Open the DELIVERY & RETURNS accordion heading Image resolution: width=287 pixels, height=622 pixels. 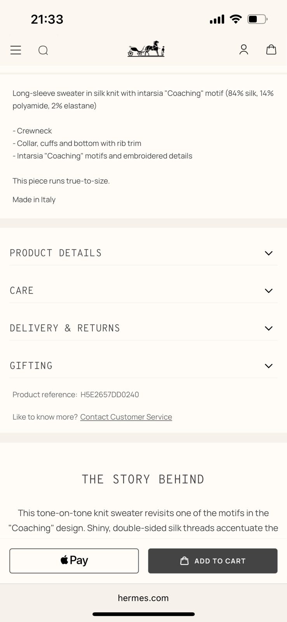pos(65,328)
